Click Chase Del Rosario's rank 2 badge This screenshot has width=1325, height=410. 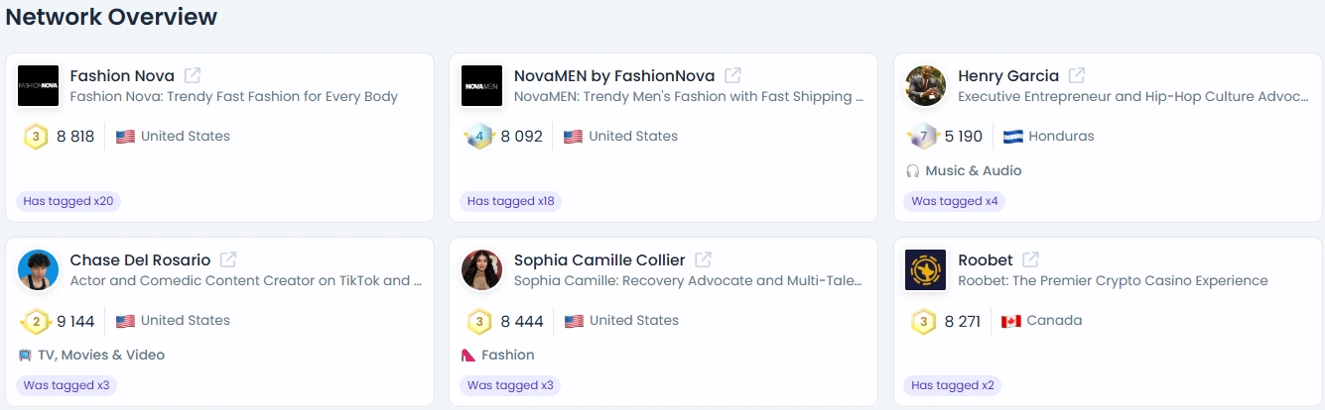pyautogui.click(x=36, y=321)
